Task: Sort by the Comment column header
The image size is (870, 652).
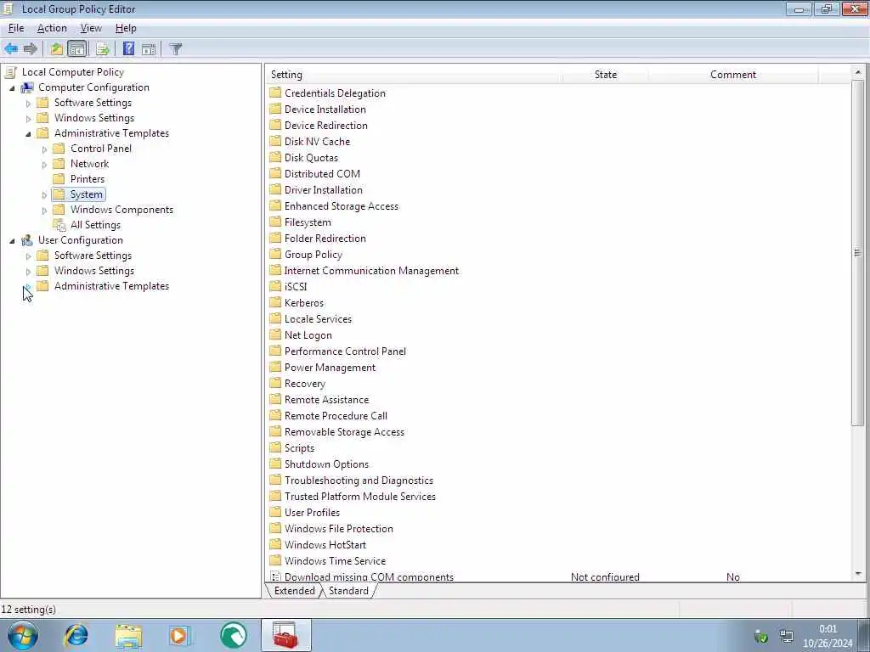Action: [x=733, y=75]
